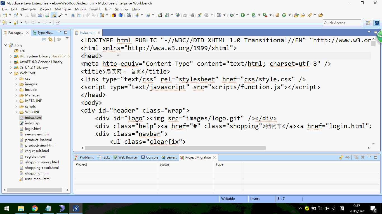This screenshot has height=214, width=382.
Task: Switch to the Servers tab
Action: 169,157
